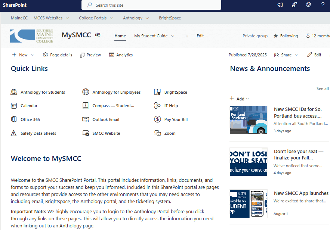The height and width of the screenshot is (230, 330).
Task: Click the Share button label
Action: coord(286,55)
